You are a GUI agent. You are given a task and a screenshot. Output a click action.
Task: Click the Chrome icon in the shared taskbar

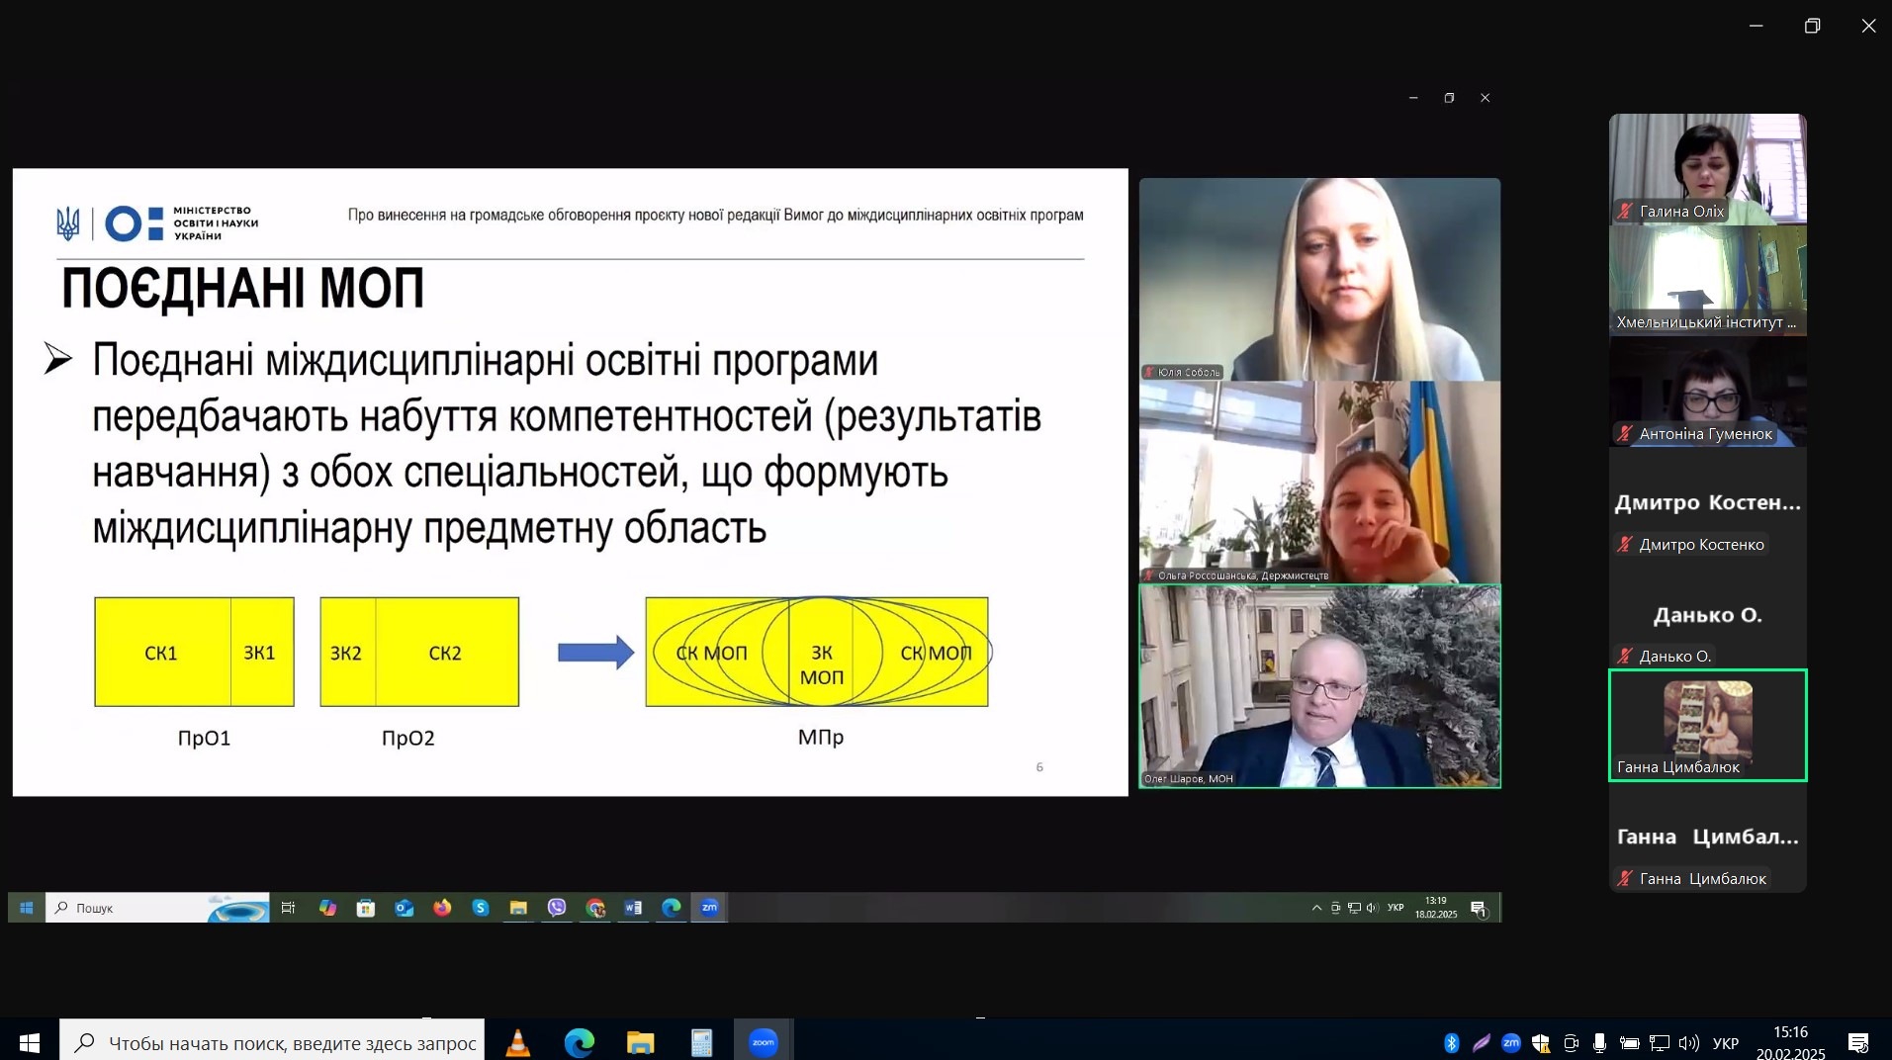[x=595, y=908]
